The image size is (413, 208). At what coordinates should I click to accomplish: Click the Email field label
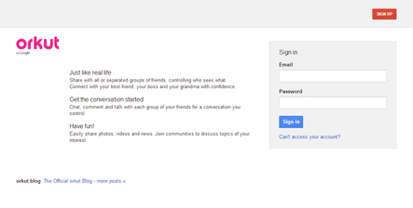tap(286, 65)
